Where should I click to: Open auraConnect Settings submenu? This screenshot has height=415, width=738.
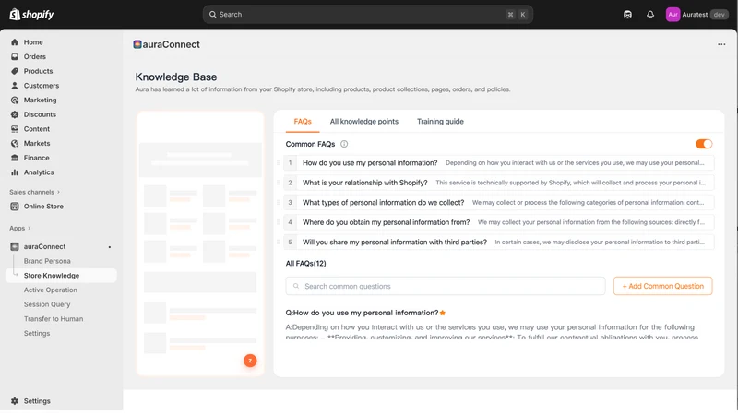(x=37, y=333)
